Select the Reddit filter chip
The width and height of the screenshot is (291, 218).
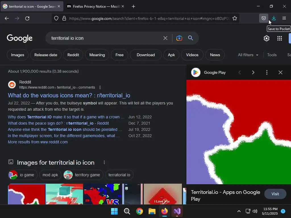coord(73,55)
